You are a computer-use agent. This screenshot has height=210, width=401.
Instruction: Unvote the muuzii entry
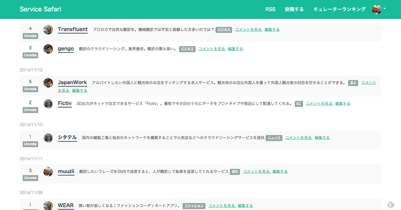click(x=30, y=178)
